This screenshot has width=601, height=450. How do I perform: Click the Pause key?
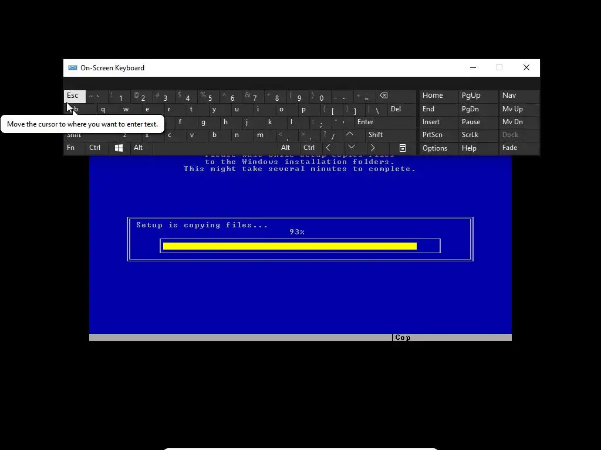pyautogui.click(x=478, y=122)
